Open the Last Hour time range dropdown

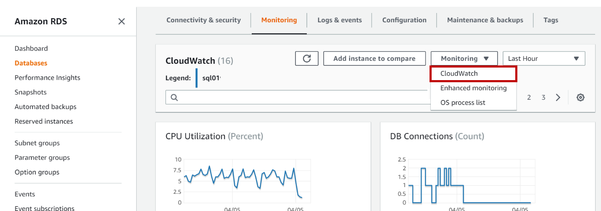point(544,59)
